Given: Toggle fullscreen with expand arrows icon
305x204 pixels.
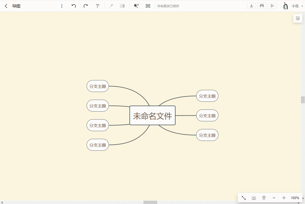Looking at the screenshot, I should click(x=244, y=198).
